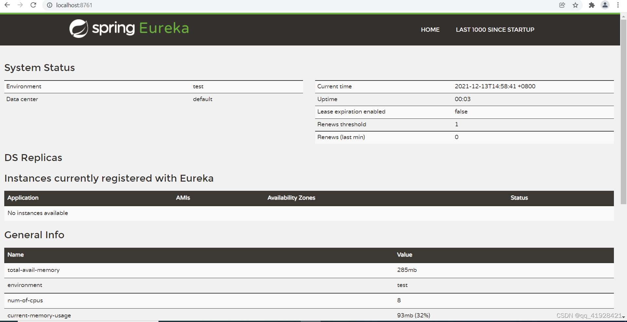Click the browser forward navigation arrow

click(x=20, y=5)
